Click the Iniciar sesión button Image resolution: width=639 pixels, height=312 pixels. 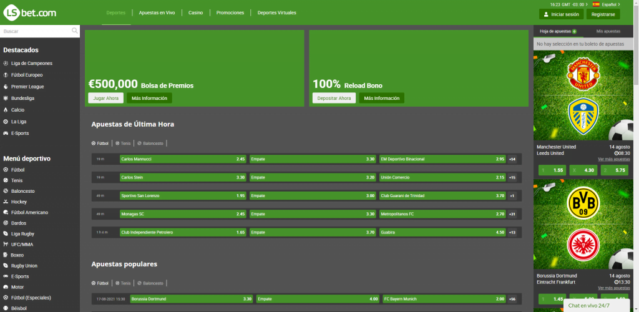[x=562, y=14]
